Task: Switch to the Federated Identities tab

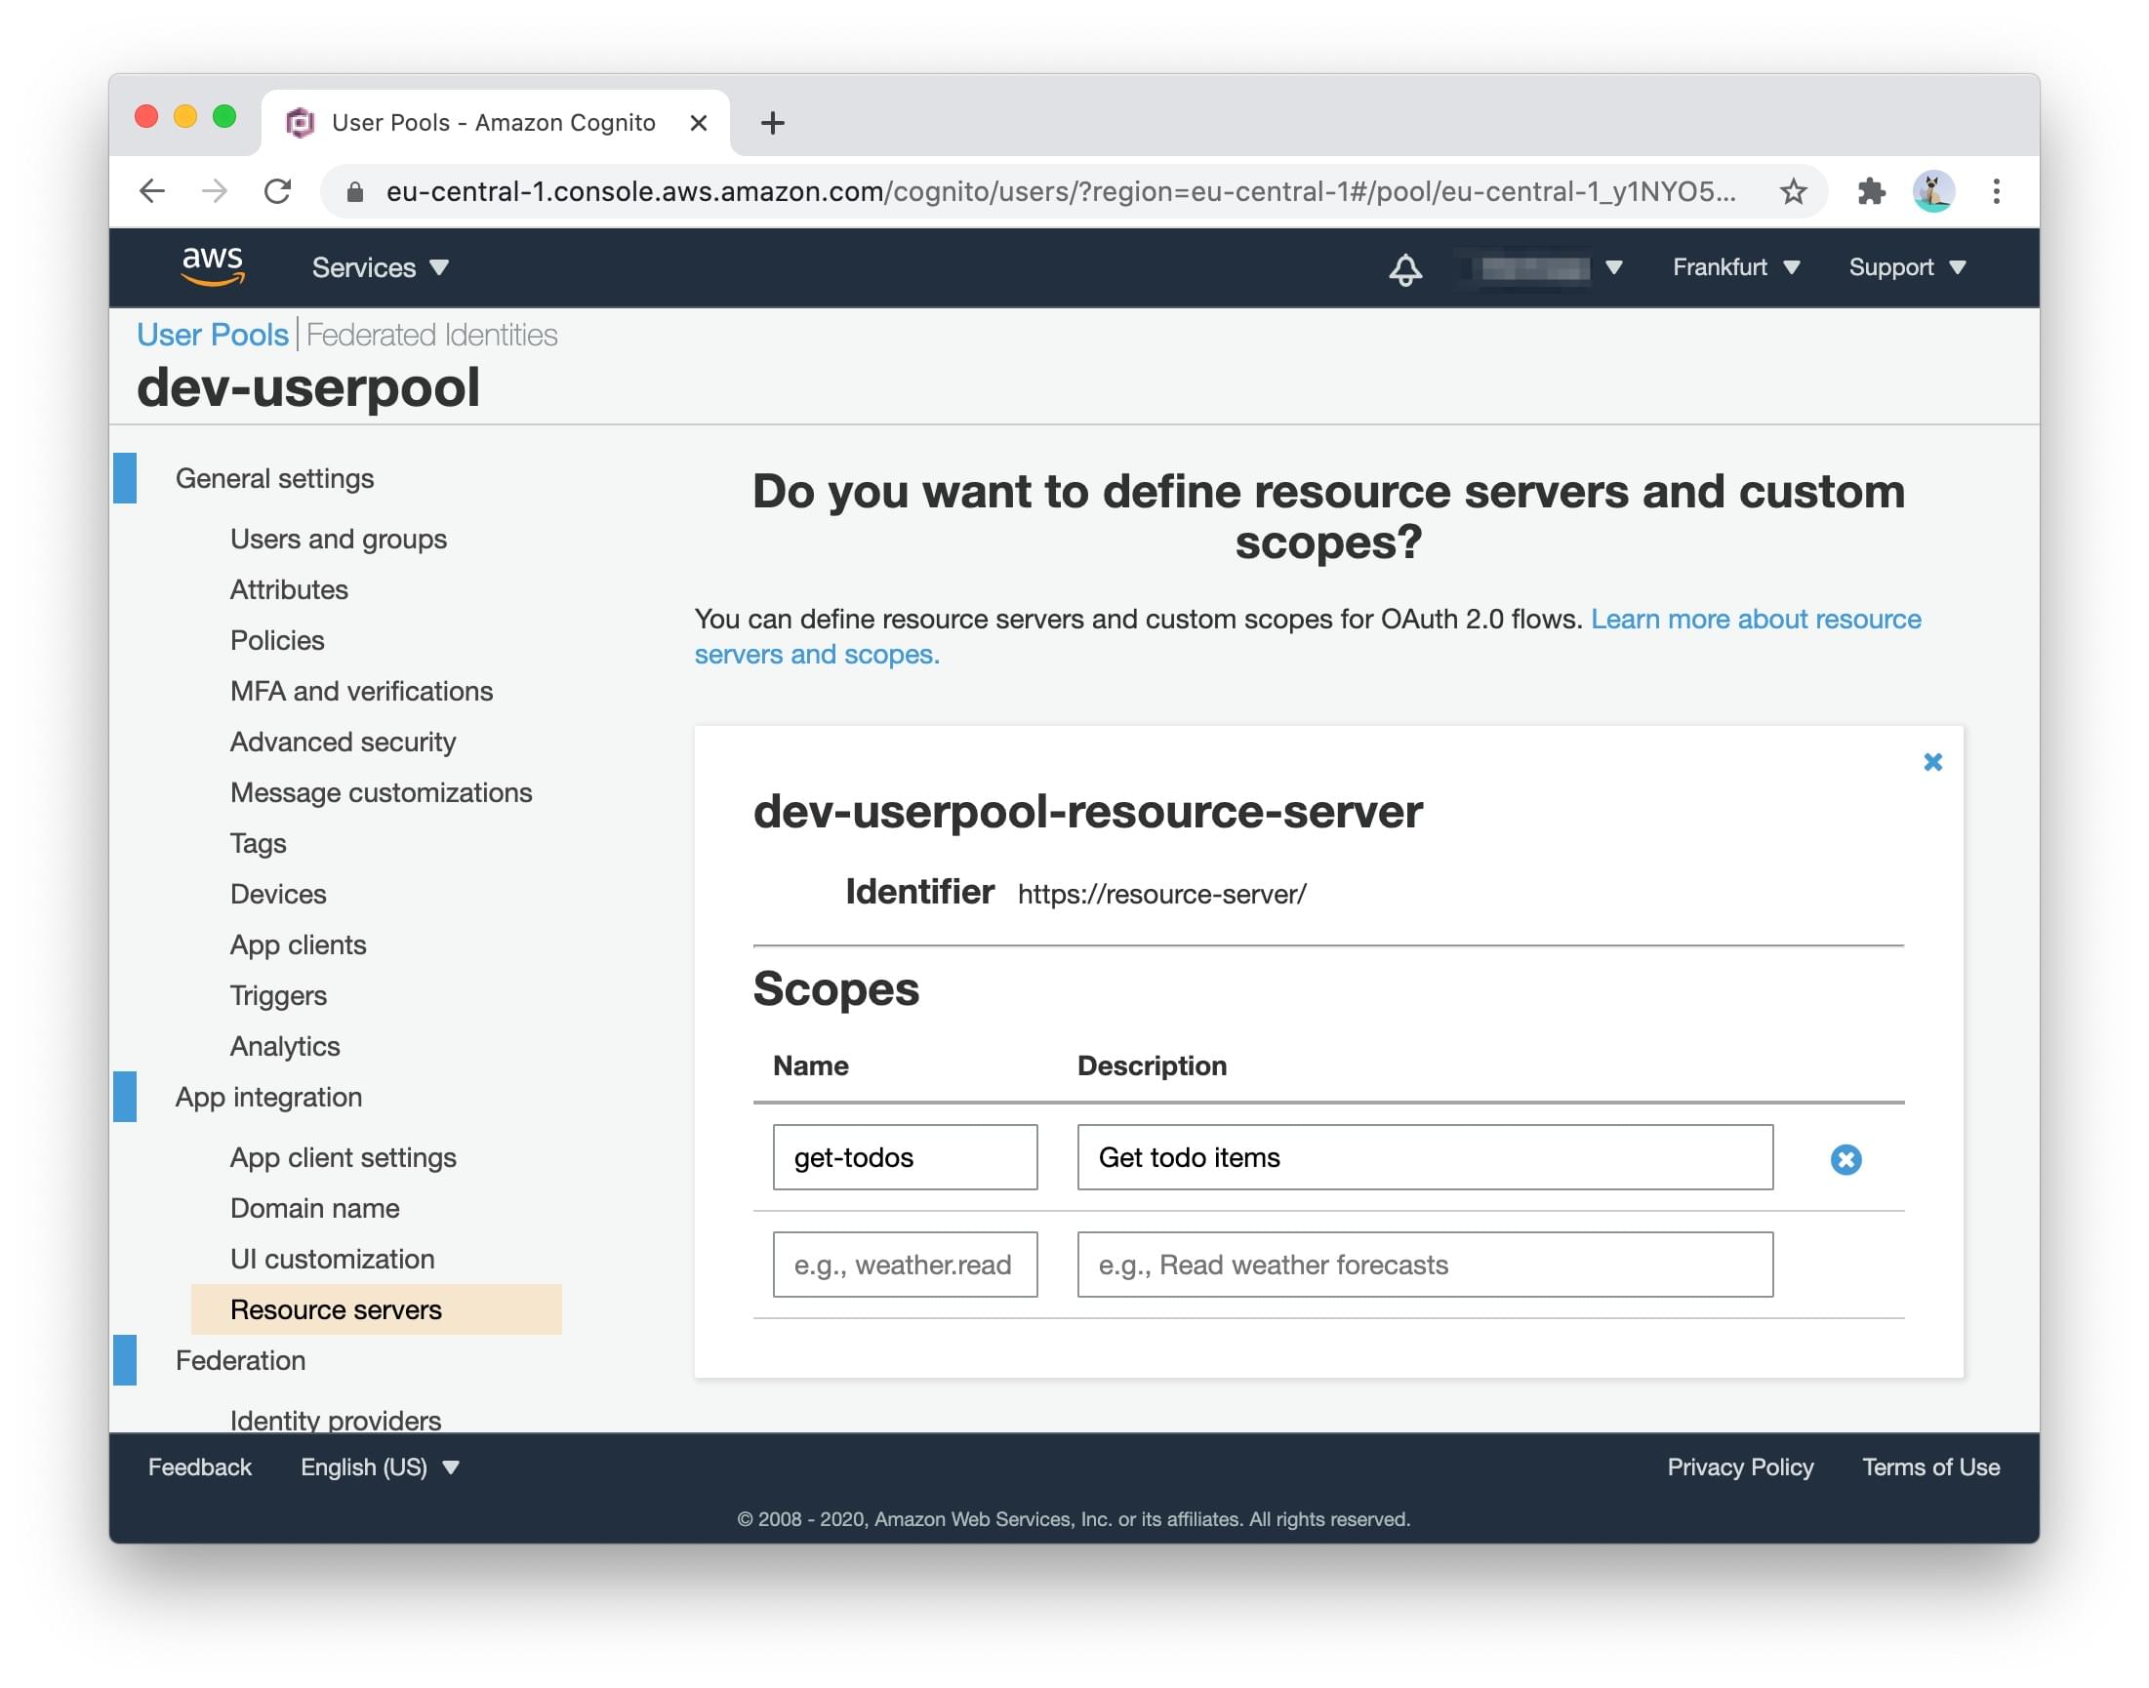Action: click(431, 335)
